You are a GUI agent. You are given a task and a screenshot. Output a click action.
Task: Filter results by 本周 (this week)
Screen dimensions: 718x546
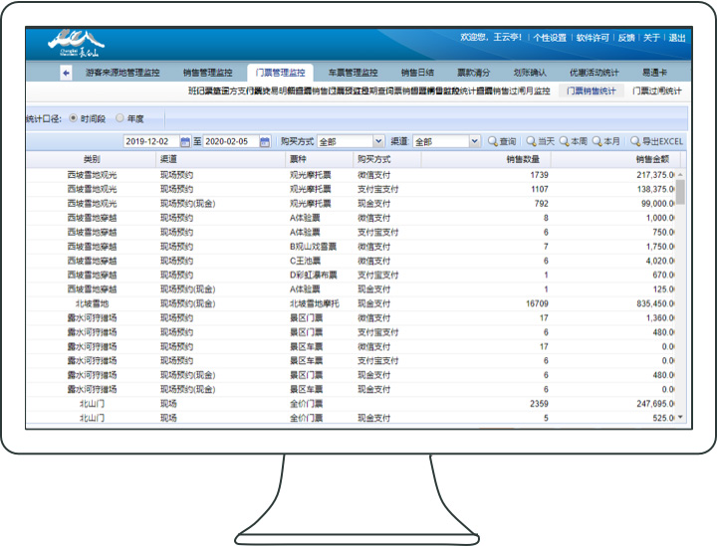coord(573,142)
